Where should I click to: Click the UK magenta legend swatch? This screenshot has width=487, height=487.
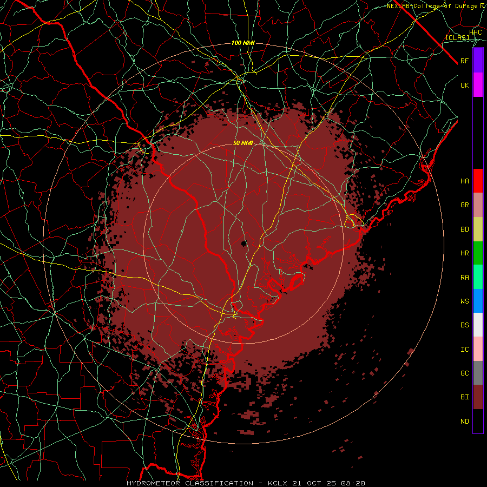(x=478, y=85)
